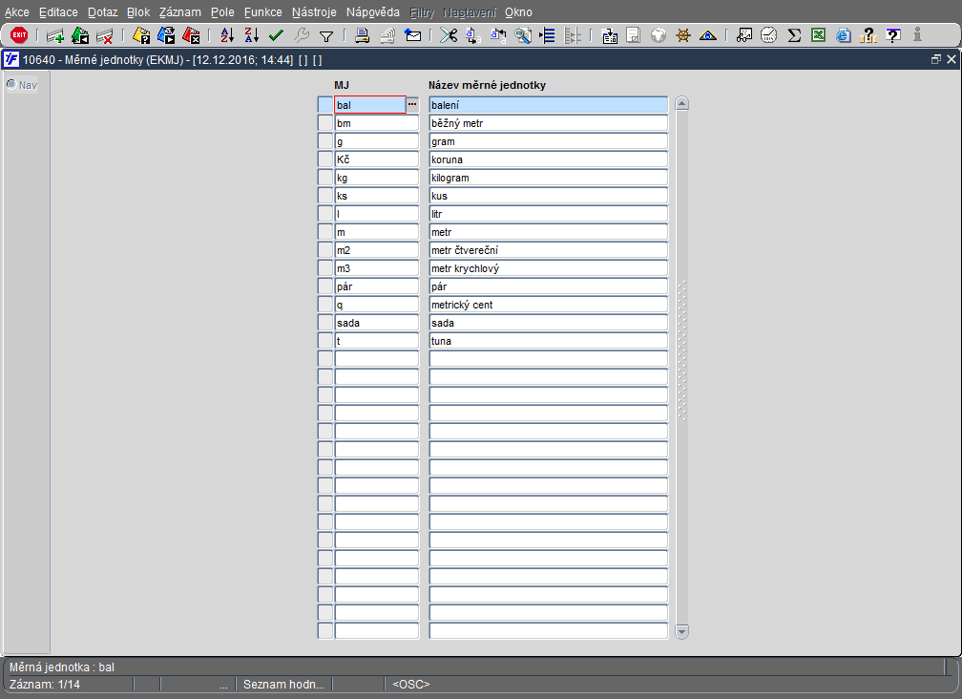This screenshot has height=699, width=962.
Task: Click the scroll down arrow of the list
Action: (x=681, y=631)
